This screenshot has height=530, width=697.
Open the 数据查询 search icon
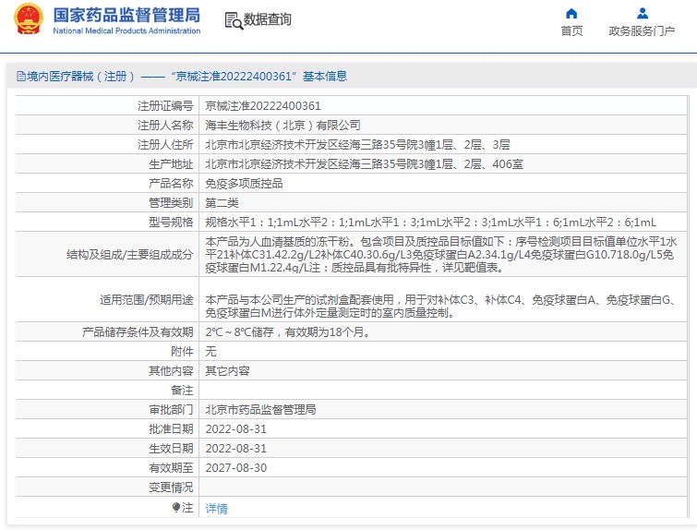(x=234, y=20)
